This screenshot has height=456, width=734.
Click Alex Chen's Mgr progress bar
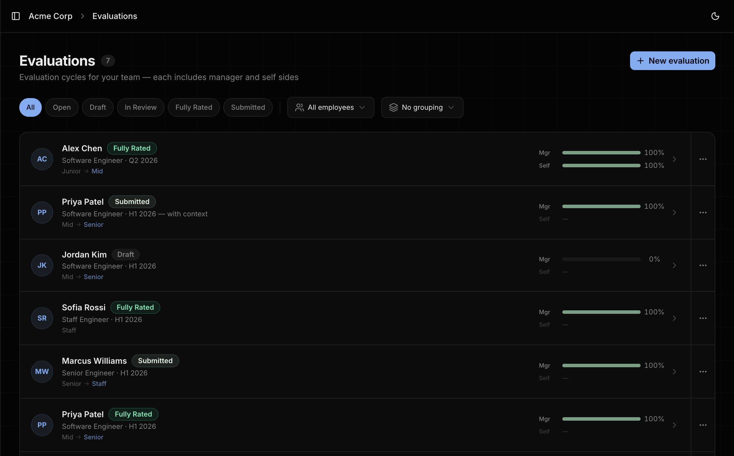(601, 153)
